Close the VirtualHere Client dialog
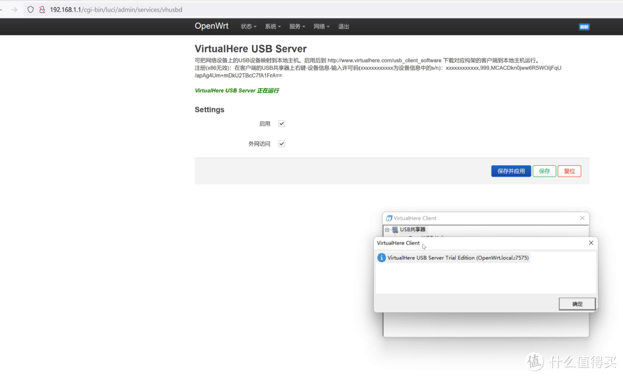The image size is (623, 377). click(x=591, y=243)
